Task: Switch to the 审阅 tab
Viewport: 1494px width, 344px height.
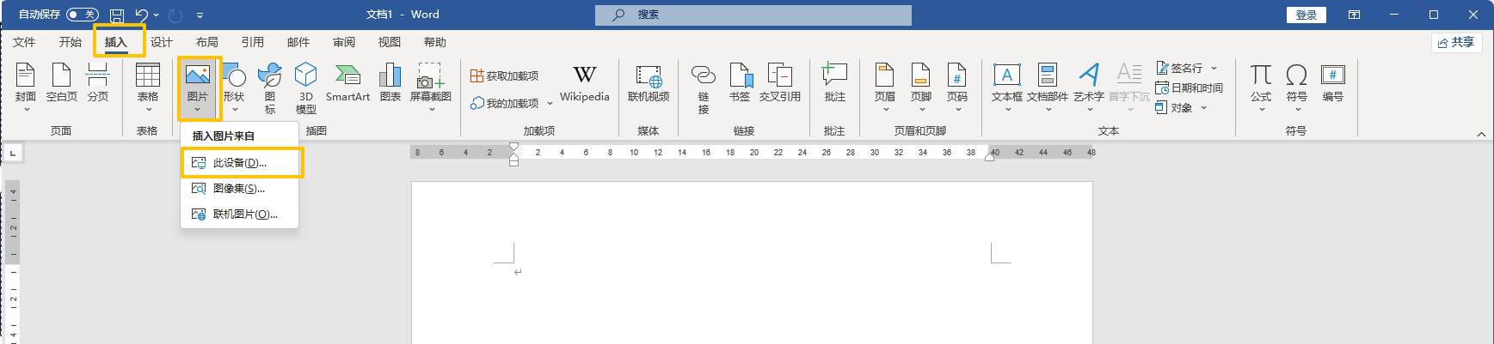Action: [343, 42]
